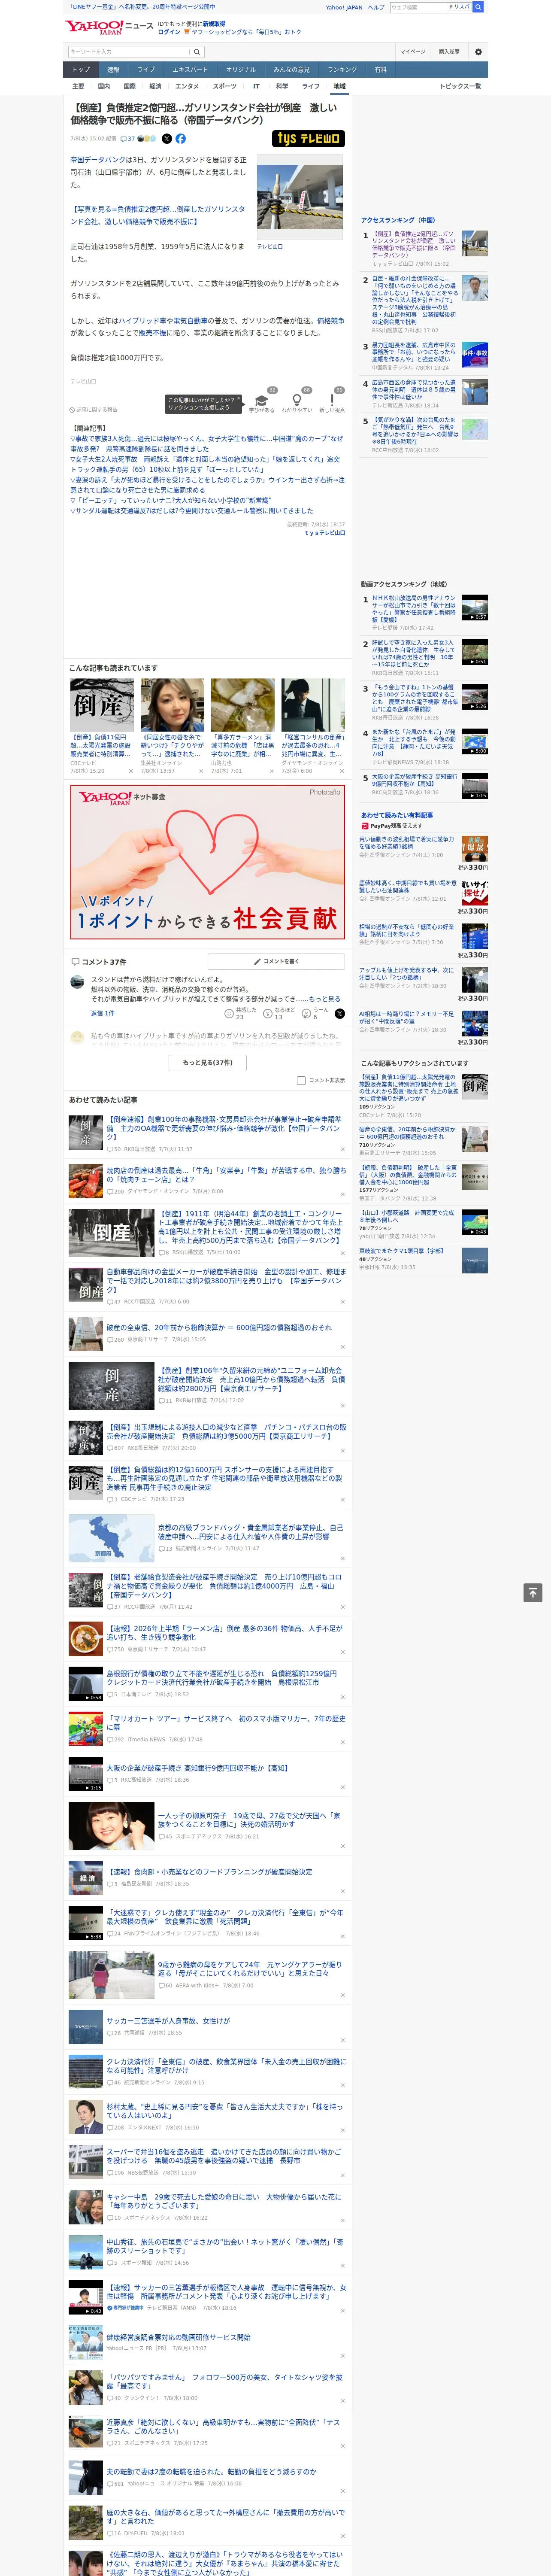Play the 5:00 台風のたまご video thumbnail
The image size is (551, 2576).
(x=475, y=741)
